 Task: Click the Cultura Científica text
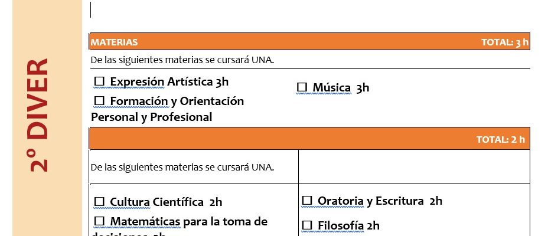point(157,202)
